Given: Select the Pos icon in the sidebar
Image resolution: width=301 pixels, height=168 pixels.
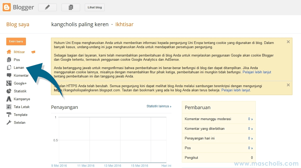Looking at the screenshot, I should click(x=9, y=60).
